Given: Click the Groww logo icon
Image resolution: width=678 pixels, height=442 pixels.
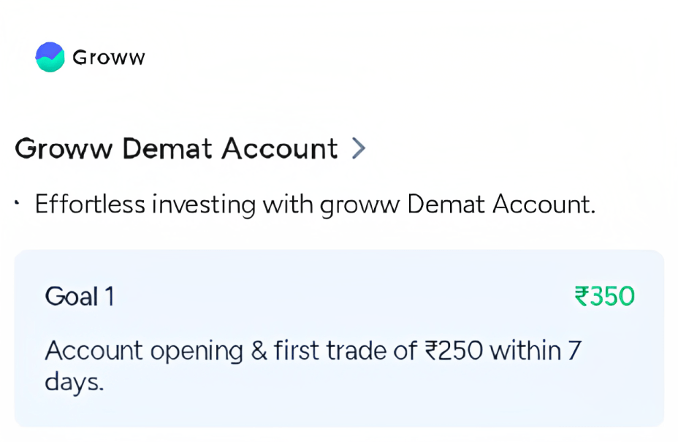Looking at the screenshot, I should (50, 57).
